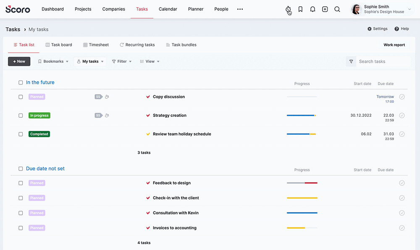Open the View dropdown

coord(150,62)
